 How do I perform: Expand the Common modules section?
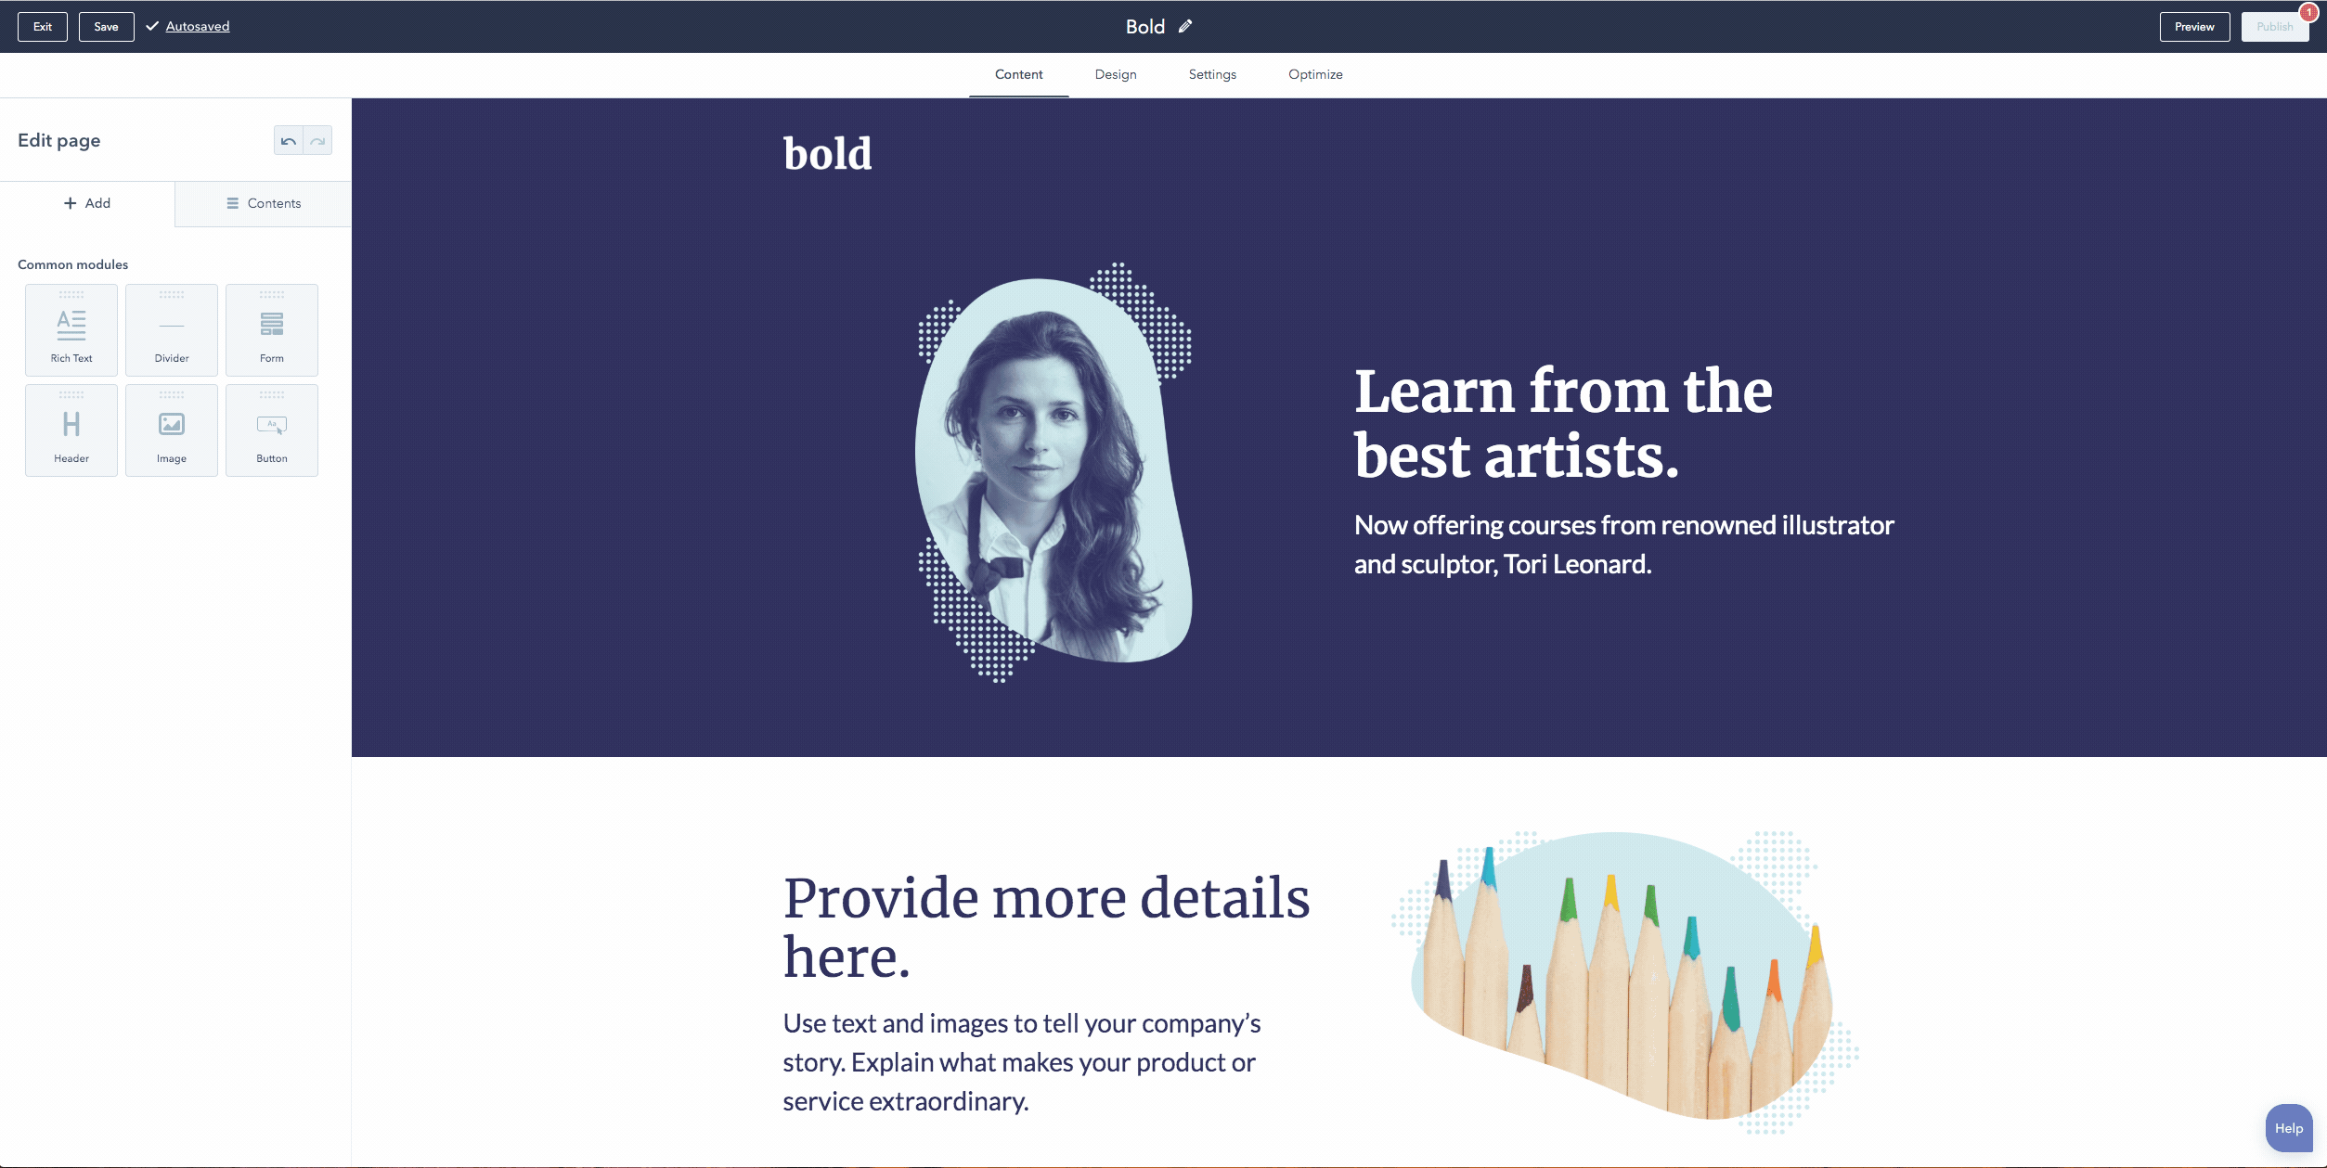(x=71, y=263)
